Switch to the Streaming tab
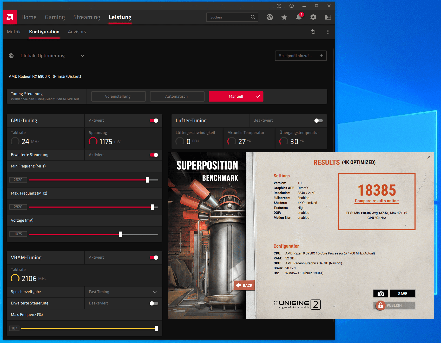 87,17
